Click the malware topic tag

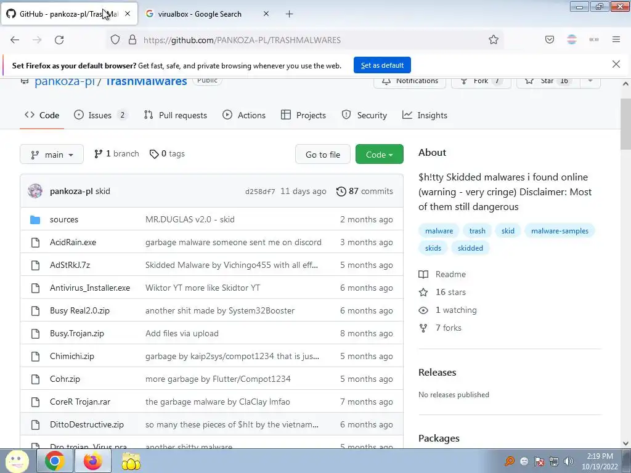click(439, 231)
